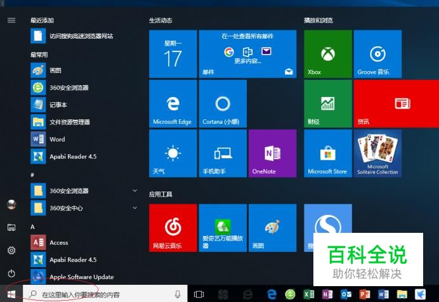The image size is (439, 302).
Task: Click the taskbar search input box
Action: click(x=105, y=294)
